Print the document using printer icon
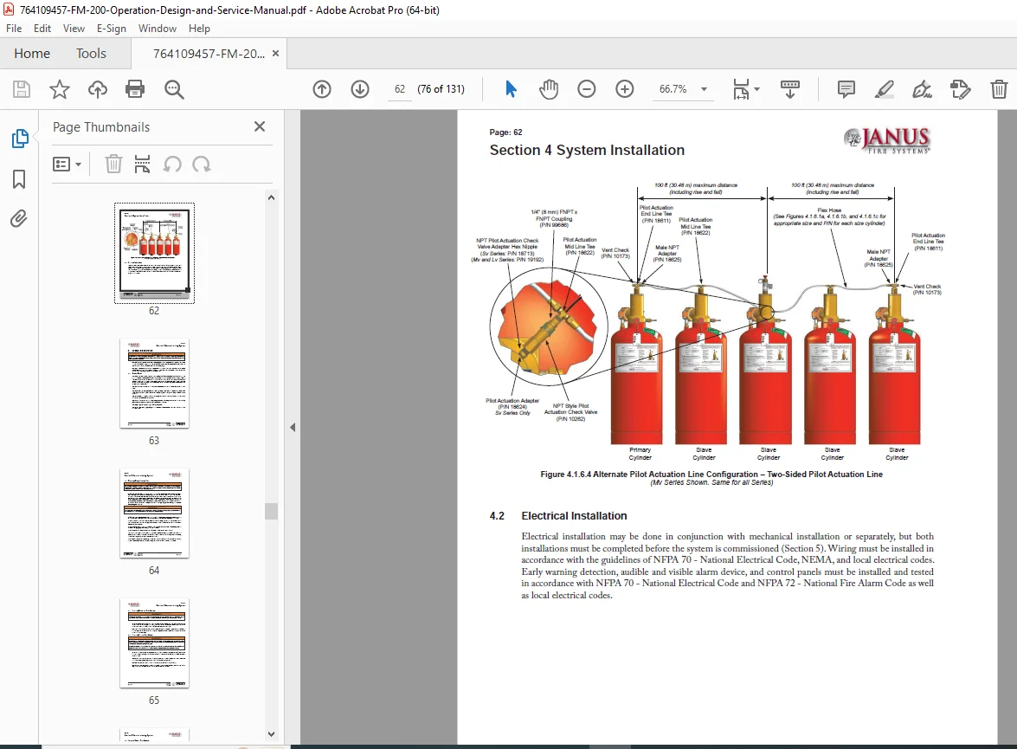This screenshot has height=749, width=1017. click(x=135, y=89)
